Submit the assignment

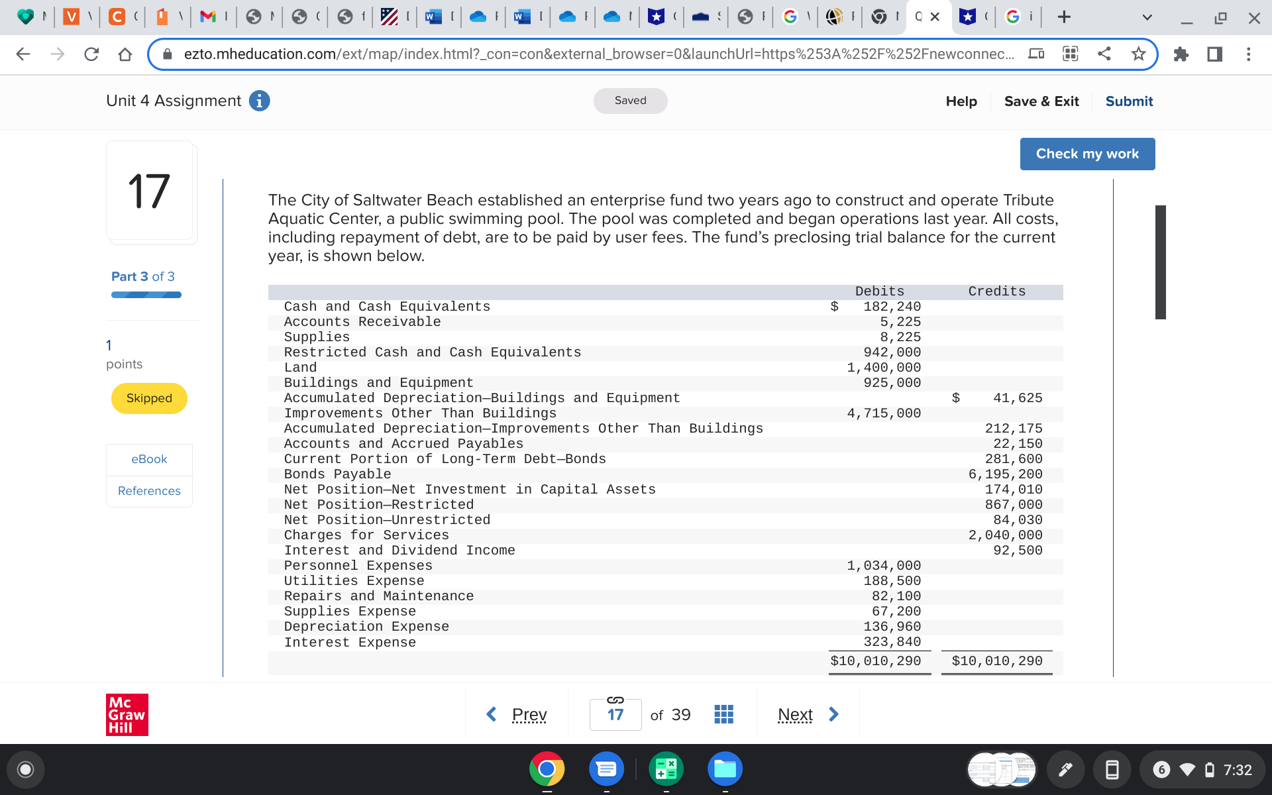(1129, 101)
